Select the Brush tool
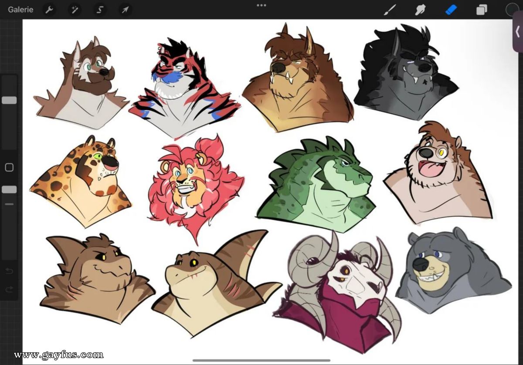Image resolution: width=523 pixels, height=365 pixels. [x=390, y=10]
